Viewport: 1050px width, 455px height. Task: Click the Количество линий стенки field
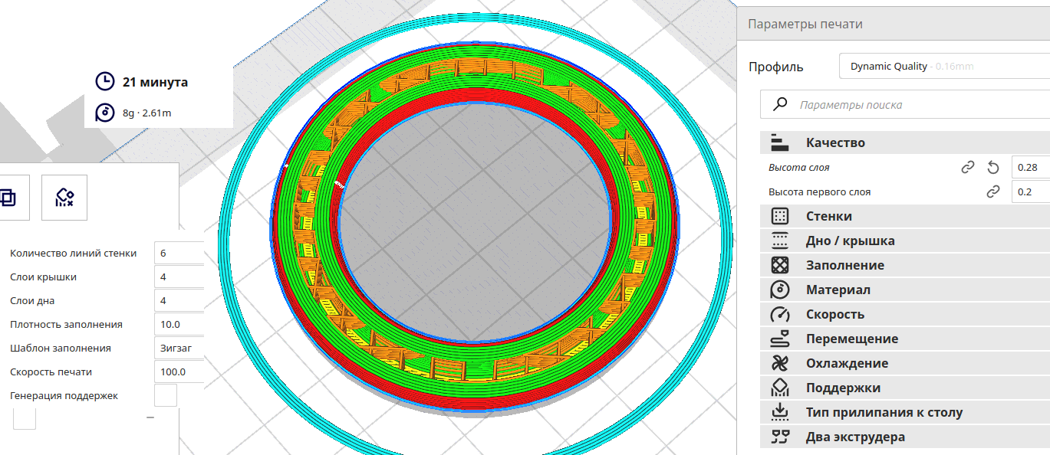(x=179, y=253)
